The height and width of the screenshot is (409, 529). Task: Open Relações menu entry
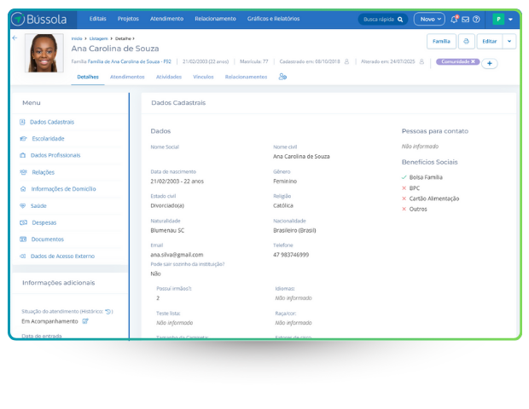(44, 172)
